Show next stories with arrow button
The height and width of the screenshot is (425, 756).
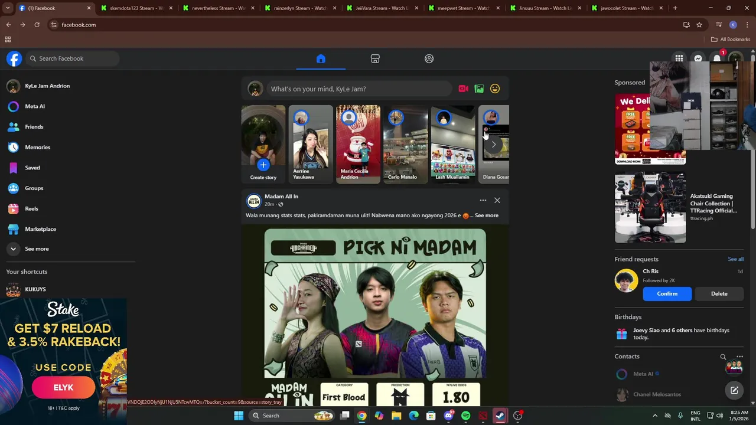(494, 144)
